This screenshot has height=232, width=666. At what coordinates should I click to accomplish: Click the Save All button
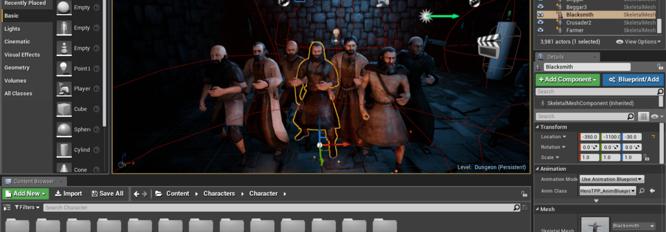point(107,194)
